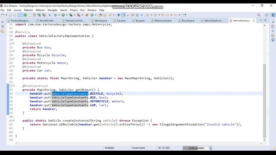276x155 pixels.
Task: Click the Coverage launch icon
Action: pyautogui.click(x=71, y=15)
